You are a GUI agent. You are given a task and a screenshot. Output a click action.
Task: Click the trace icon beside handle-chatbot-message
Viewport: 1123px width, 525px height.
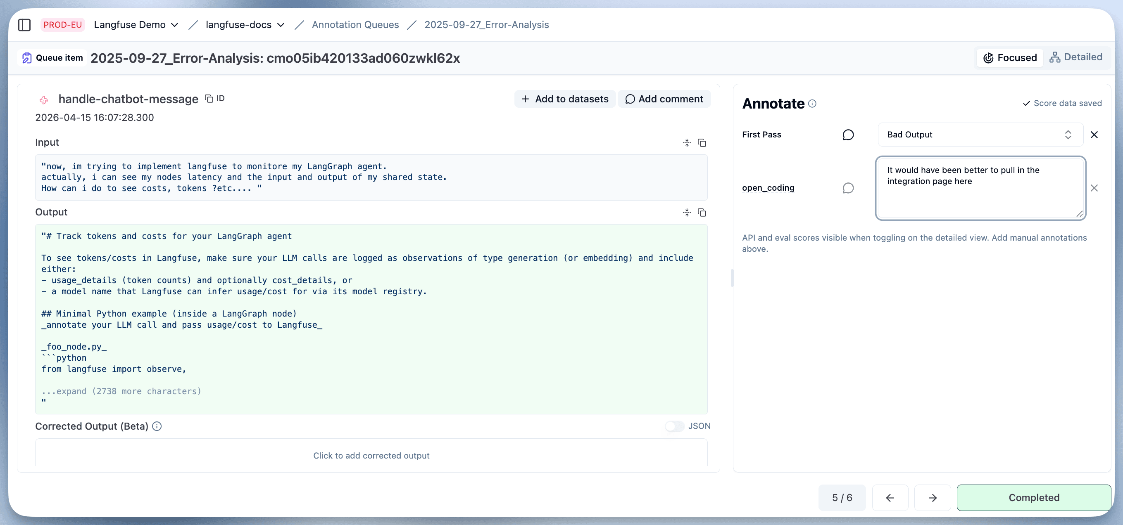point(44,100)
